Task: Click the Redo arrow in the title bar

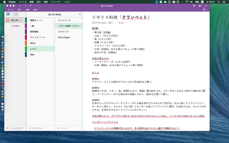Action: [26, 6]
